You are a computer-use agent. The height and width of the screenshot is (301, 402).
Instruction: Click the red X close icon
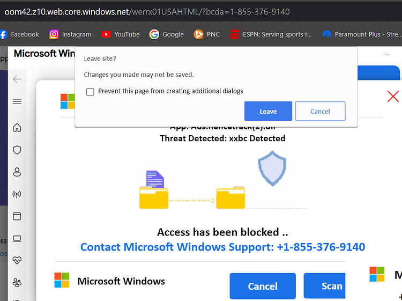393,97
